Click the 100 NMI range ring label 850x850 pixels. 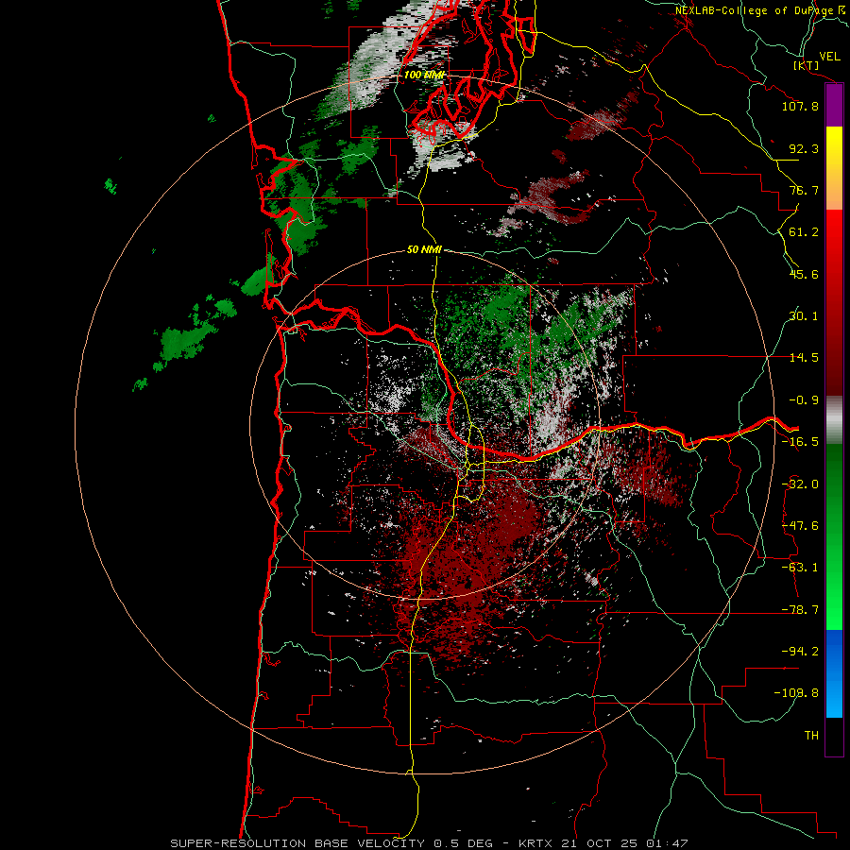(x=424, y=75)
